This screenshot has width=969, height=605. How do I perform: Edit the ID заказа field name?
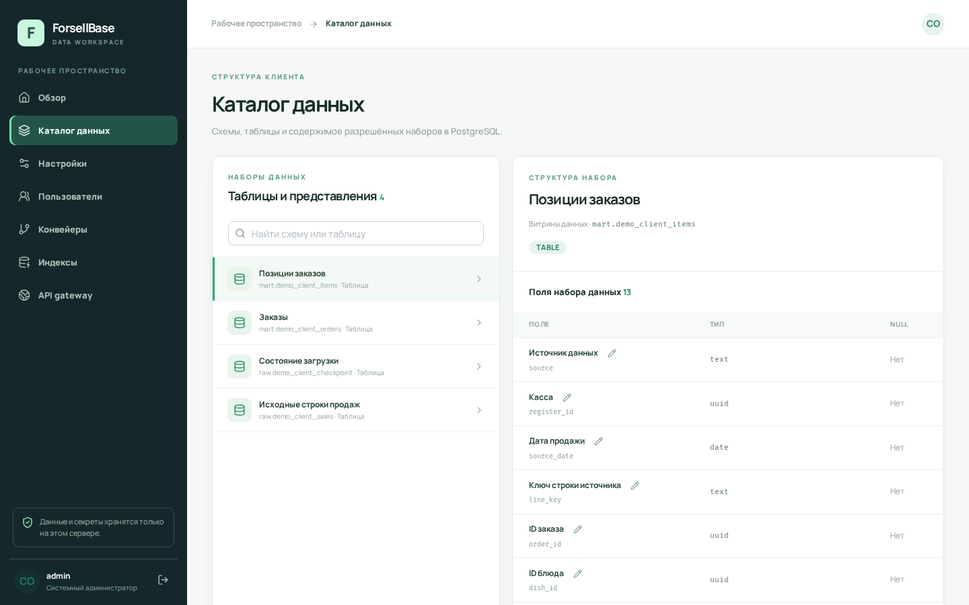click(x=578, y=529)
